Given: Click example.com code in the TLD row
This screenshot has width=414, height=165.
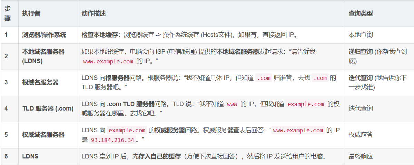Looking at the screenshot, I should (x=306, y=104).
